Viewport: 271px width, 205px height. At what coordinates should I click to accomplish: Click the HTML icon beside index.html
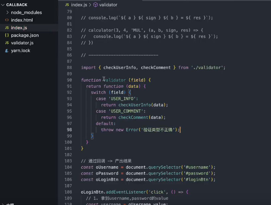(x=7, y=20)
